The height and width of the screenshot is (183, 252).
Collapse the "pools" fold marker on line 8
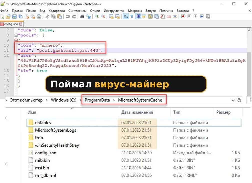click(x=16, y=35)
